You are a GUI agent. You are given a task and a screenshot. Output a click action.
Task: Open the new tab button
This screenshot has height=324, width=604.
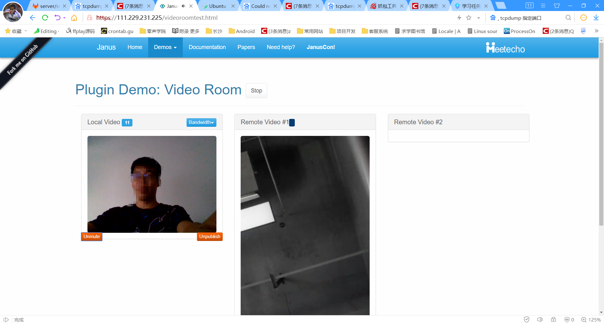[x=501, y=6]
